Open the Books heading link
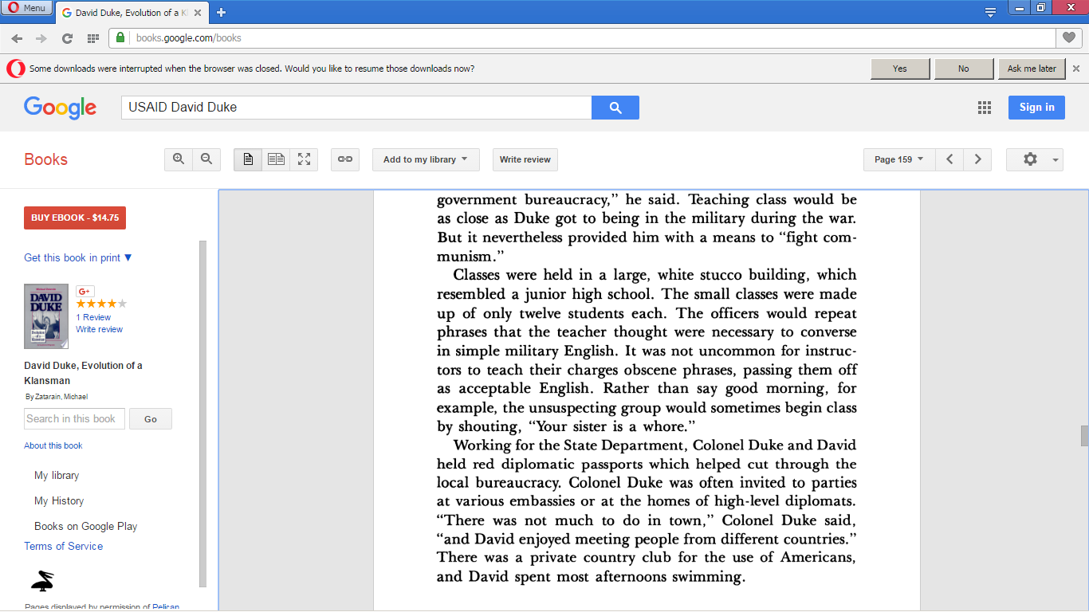The height and width of the screenshot is (612, 1089). (45, 159)
